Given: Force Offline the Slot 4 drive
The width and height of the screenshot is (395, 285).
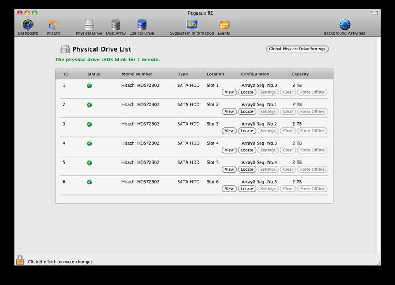Looking at the screenshot, I should (x=312, y=150).
